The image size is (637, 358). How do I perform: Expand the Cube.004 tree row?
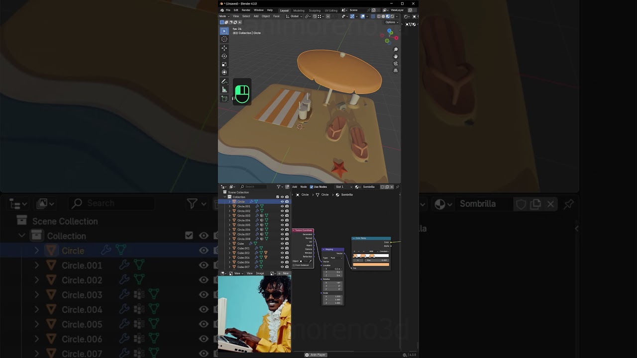[x=229, y=258]
